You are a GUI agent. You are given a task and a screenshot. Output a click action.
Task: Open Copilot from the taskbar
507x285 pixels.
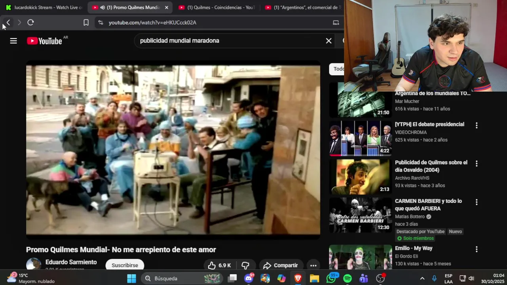pyautogui.click(x=282, y=278)
